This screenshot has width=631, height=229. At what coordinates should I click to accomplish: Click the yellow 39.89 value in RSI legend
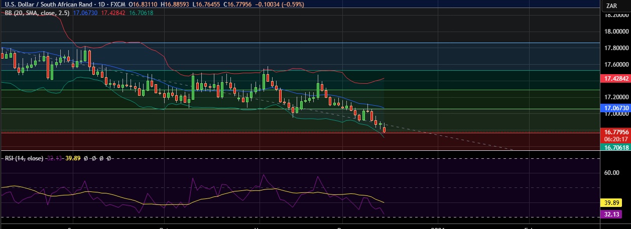click(74, 158)
